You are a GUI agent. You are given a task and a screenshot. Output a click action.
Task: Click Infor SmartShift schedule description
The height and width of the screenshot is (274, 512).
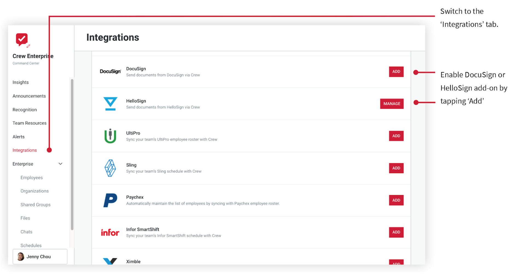coord(174,236)
